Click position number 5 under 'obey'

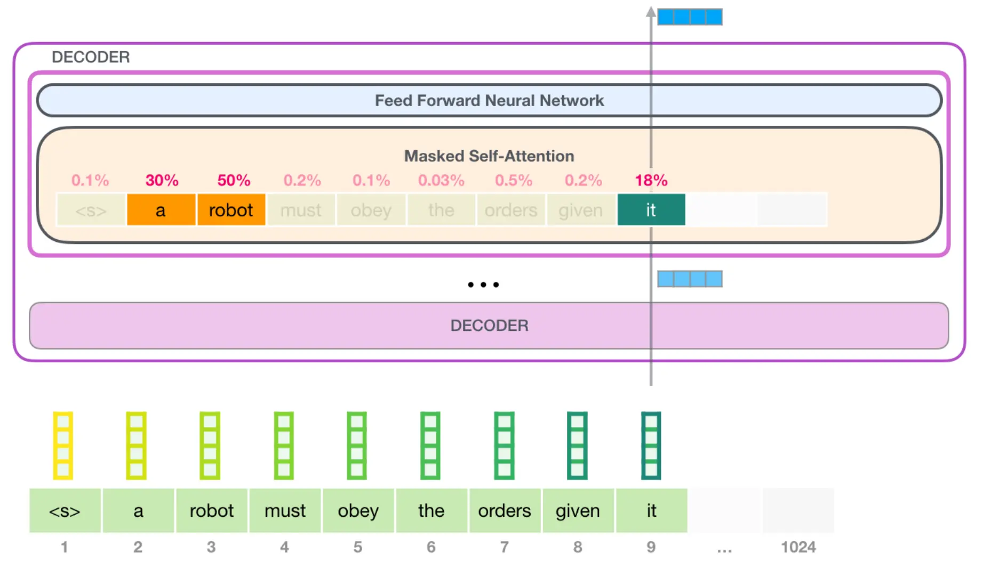click(358, 547)
